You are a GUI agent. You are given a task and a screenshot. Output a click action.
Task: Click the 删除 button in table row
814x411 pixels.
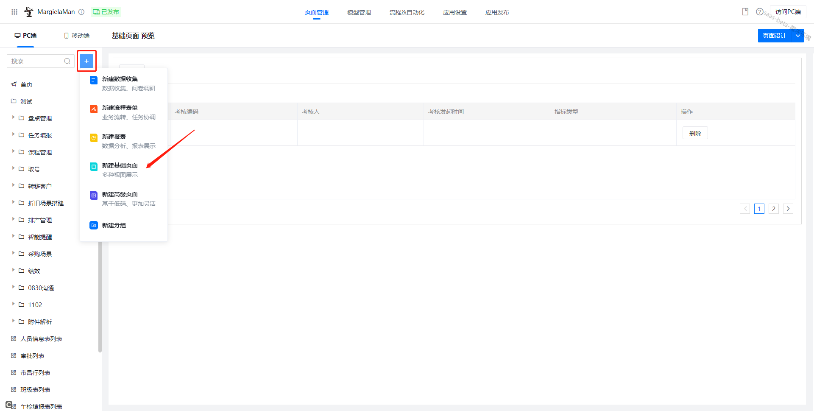coord(695,133)
